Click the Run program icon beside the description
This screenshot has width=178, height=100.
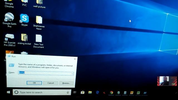tap(12, 65)
